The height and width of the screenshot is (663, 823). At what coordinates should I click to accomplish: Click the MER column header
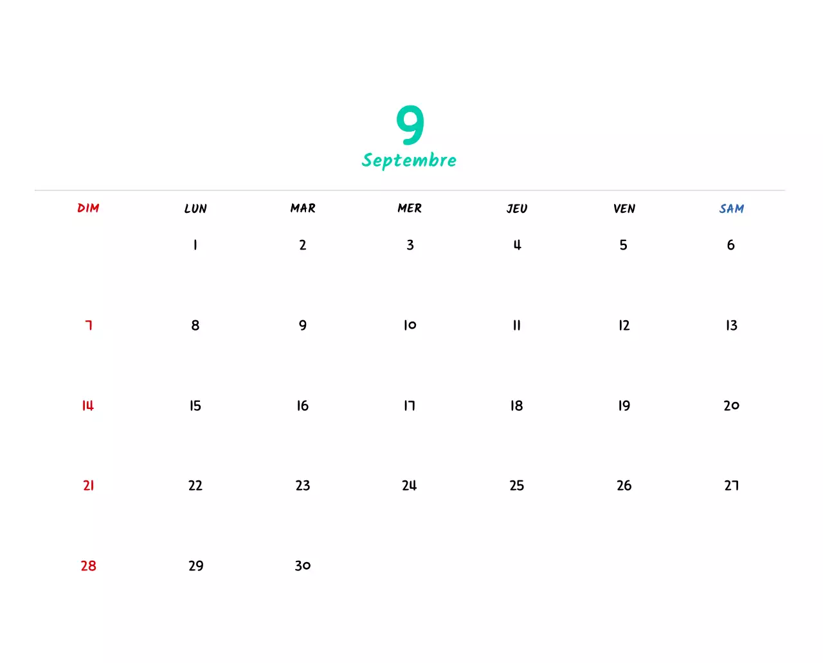(410, 208)
